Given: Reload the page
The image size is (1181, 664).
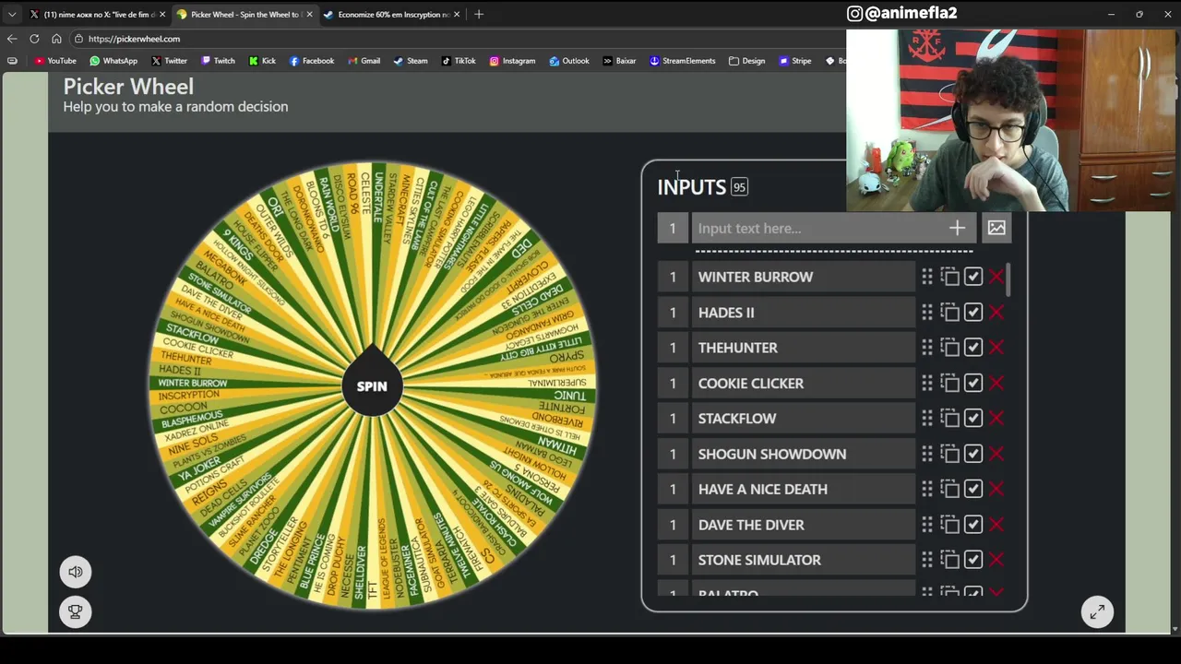Looking at the screenshot, I should point(34,39).
